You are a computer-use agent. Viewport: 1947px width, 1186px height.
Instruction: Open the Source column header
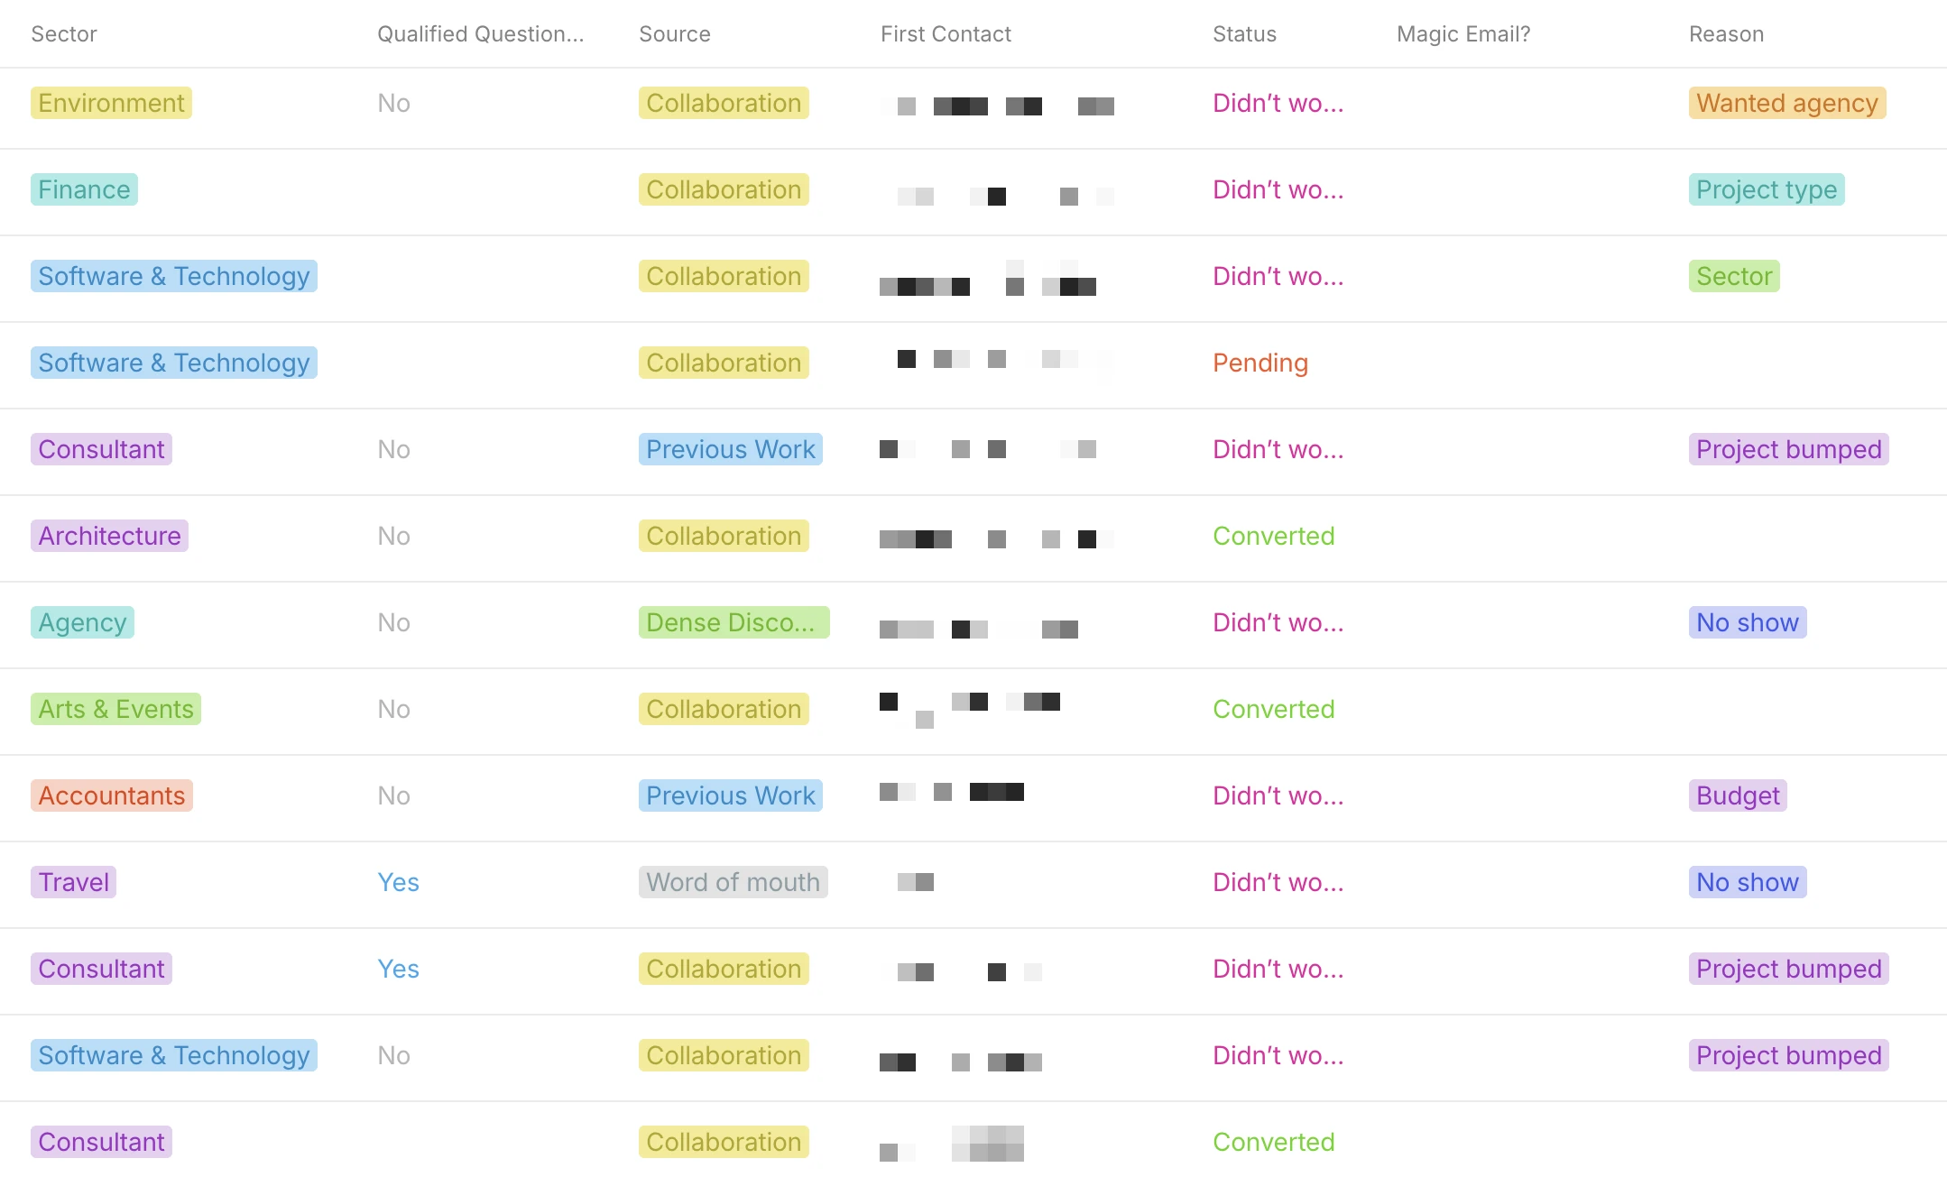point(674,33)
